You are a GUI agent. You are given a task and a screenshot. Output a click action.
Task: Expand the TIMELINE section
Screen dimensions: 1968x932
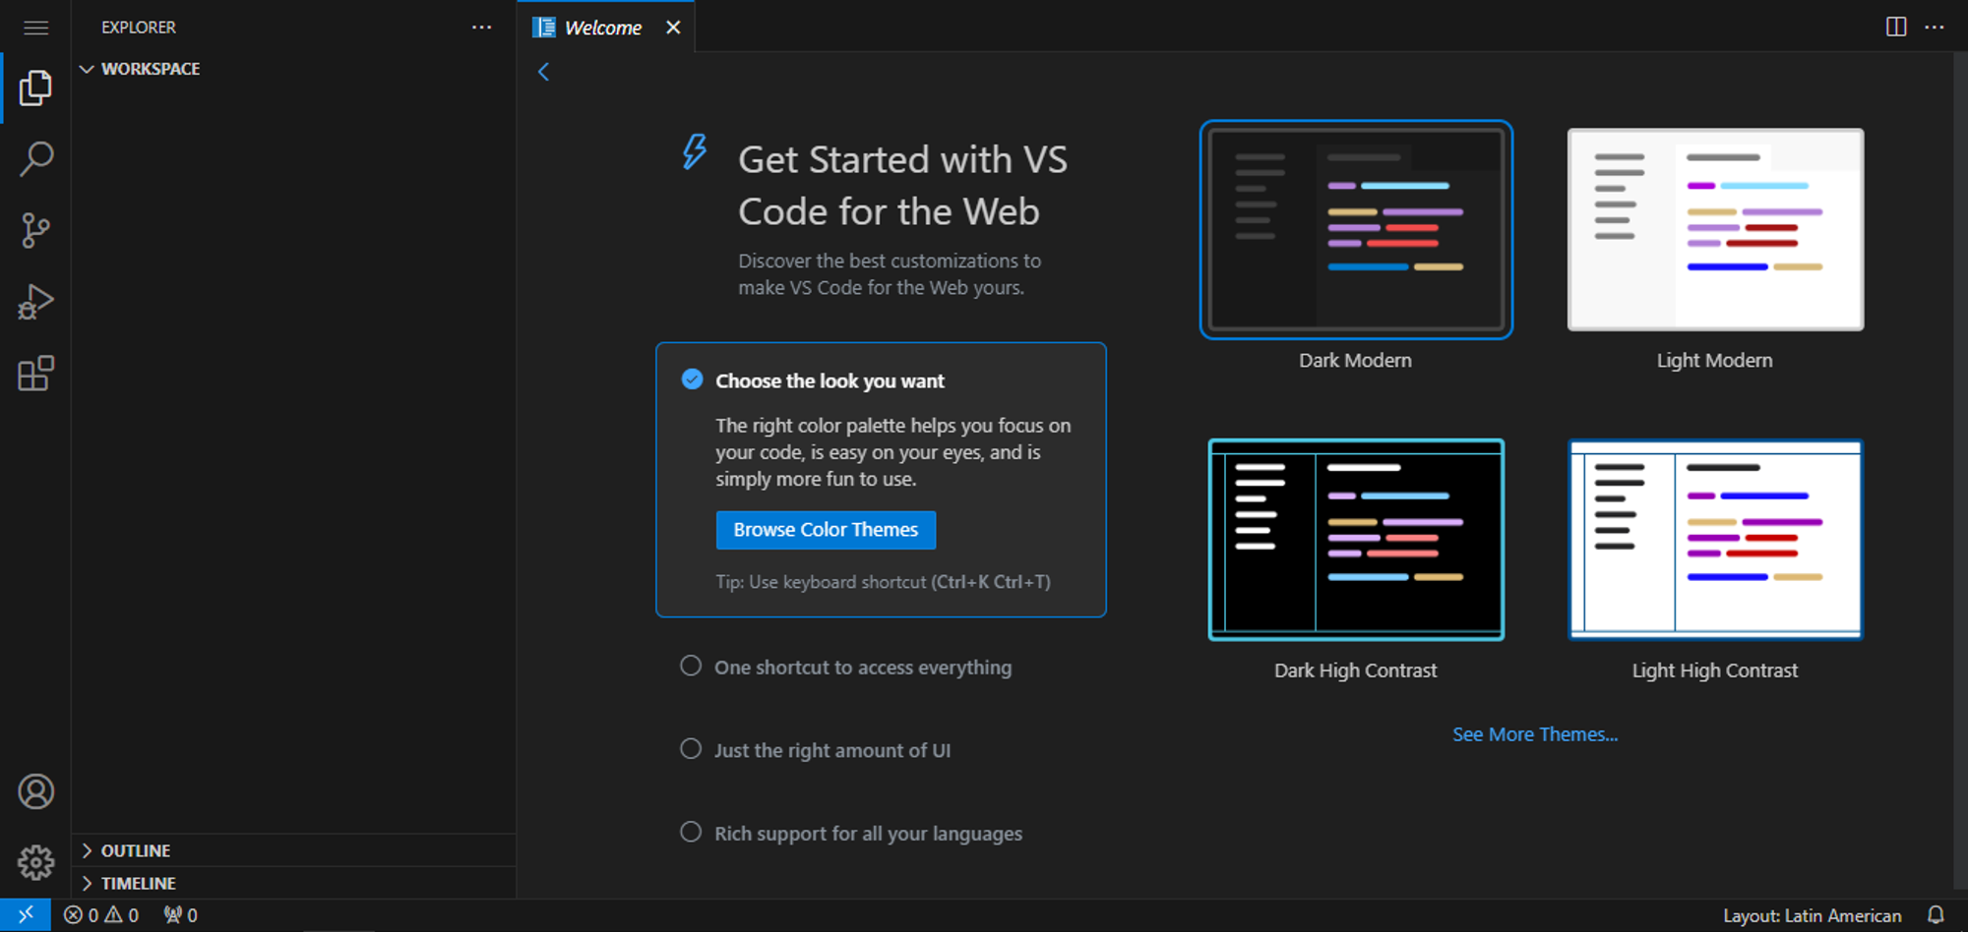(294, 883)
